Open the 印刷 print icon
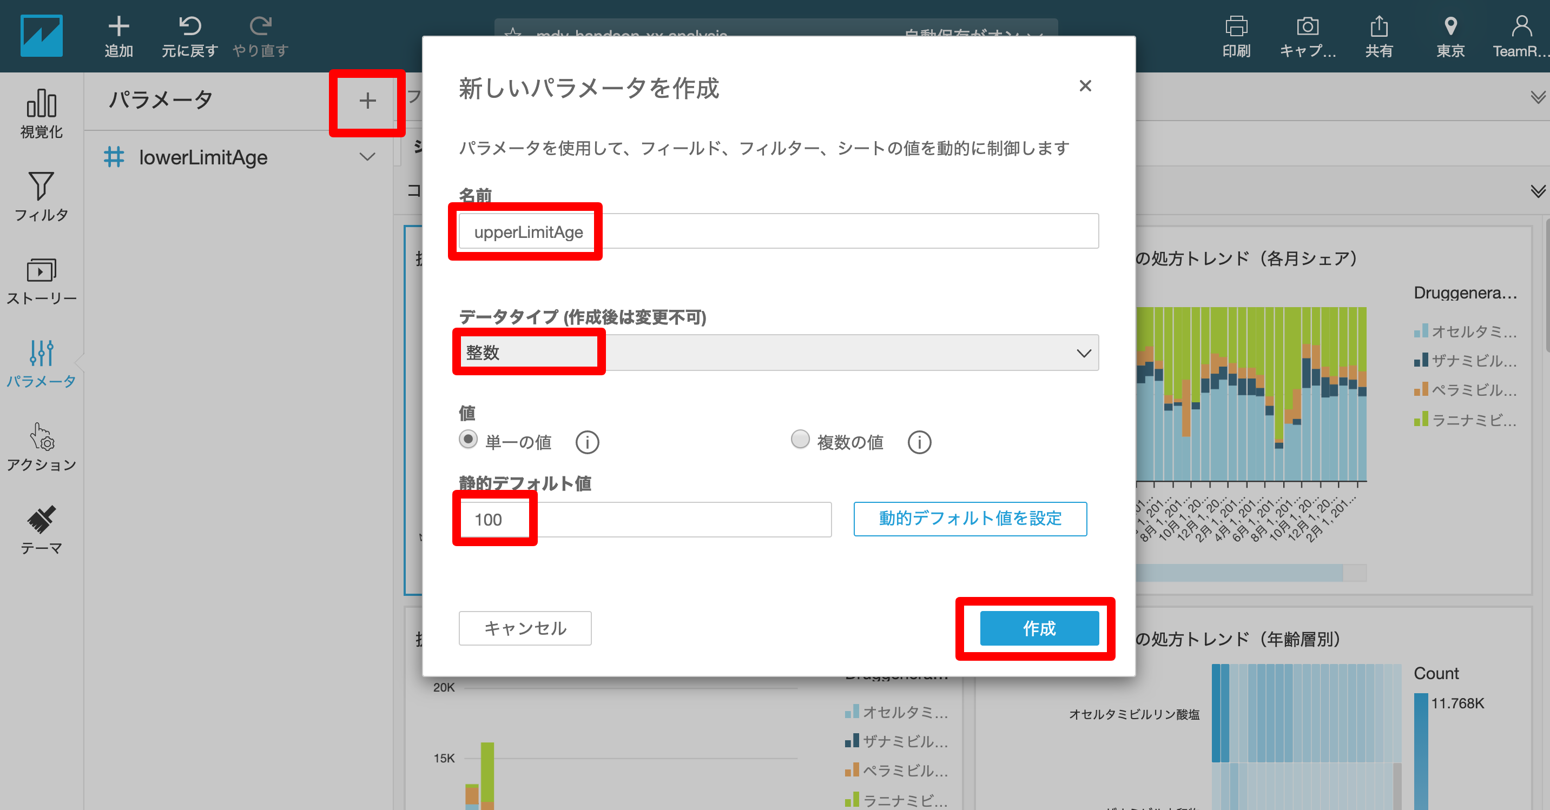This screenshot has height=810, width=1550. click(1236, 26)
